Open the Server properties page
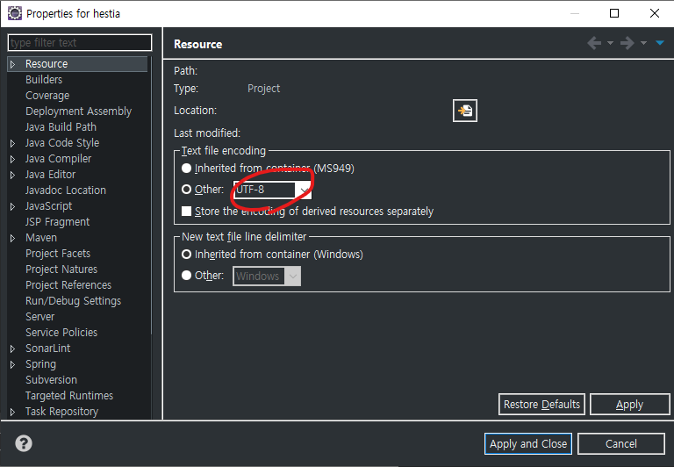The image size is (674, 467). (x=40, y=317)
